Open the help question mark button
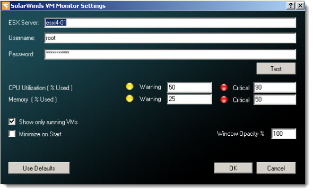The height and width of the screenshot is (192, 313). 291,6
